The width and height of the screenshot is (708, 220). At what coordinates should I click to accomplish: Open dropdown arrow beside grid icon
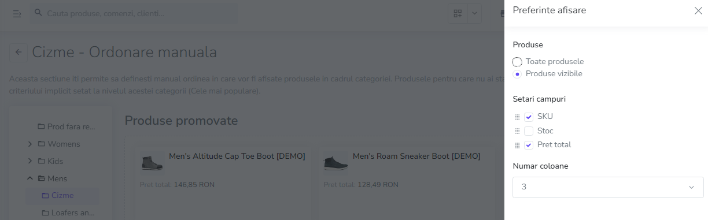(x=475, y=13)
